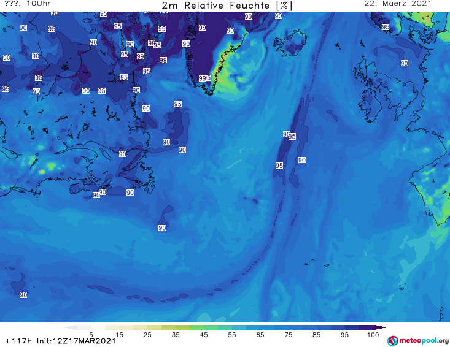Select the '2m Relative Feuchte [%]' title

tap(227, 6)
